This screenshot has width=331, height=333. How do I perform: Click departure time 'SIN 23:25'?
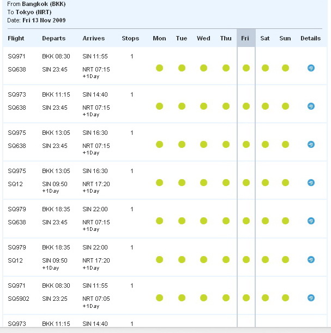point(55,299)
